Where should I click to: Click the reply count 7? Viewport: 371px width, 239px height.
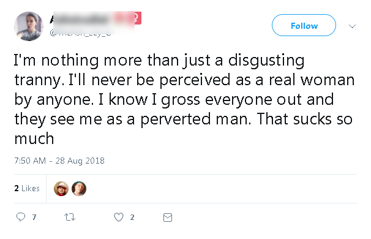(x=34, y=217)
